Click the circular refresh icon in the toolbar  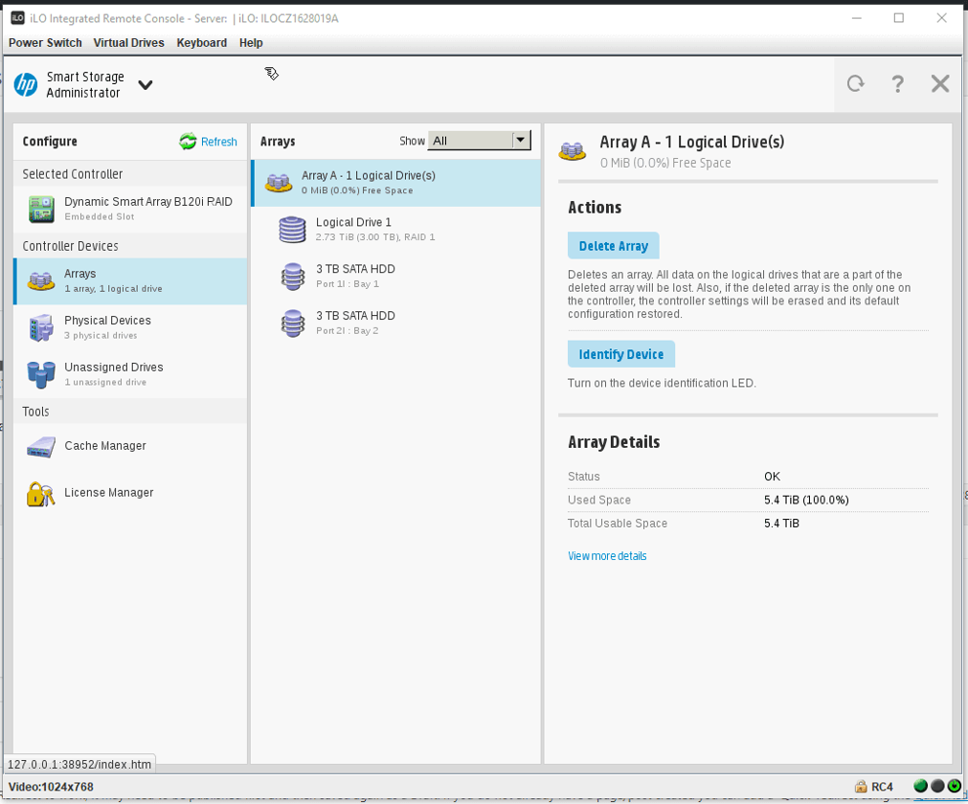pos(856,84)
